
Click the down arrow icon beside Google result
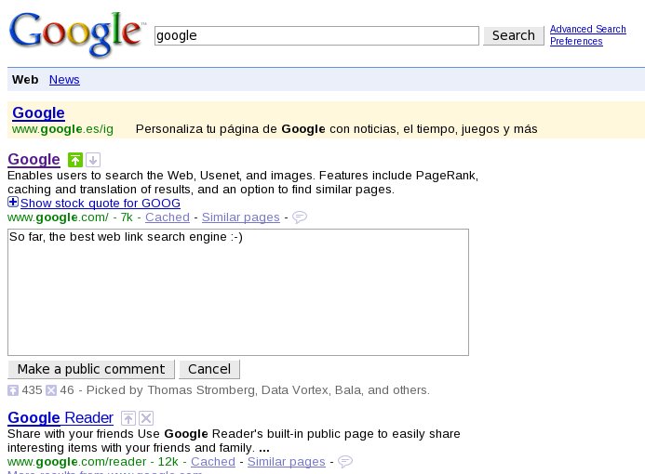click(x=92, y=160)
